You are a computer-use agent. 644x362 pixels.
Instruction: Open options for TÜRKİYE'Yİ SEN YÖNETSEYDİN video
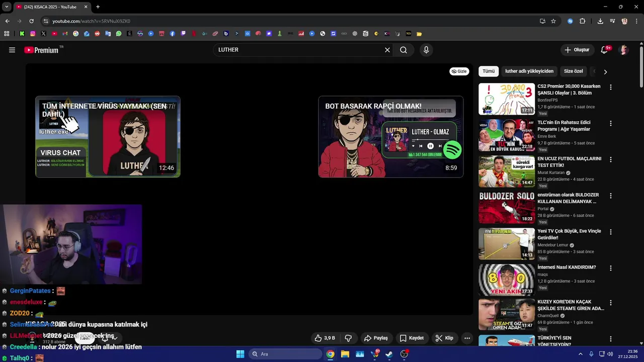click(611, 339)
